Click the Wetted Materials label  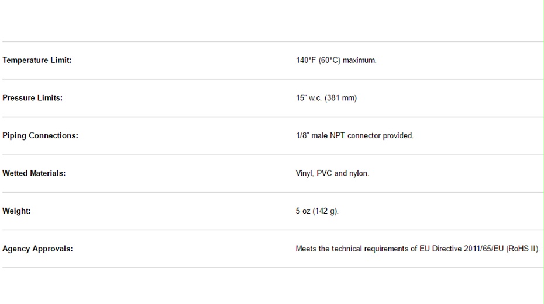[x=34, y=173]
